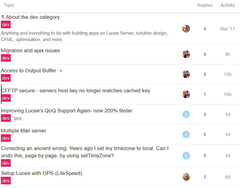The width and height of the screenshot is (241, 188).
Task: Click the new-posts dot next to Access to Output Buffer
Action: point(61,71)
